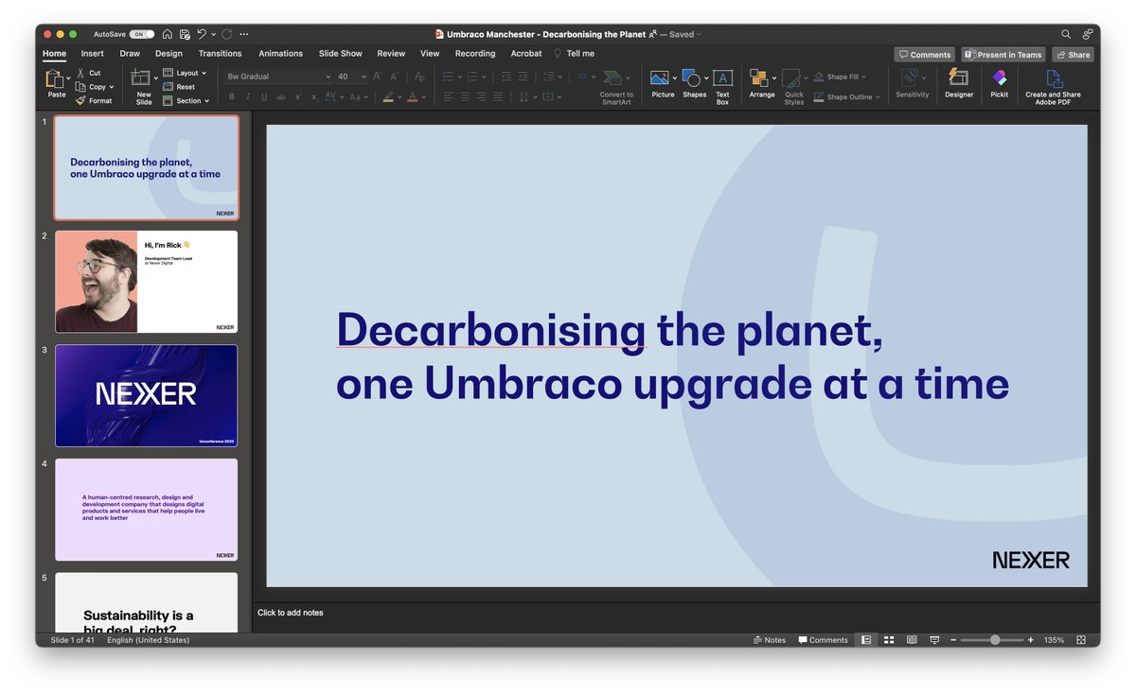The width and height of the screenshot is (1136, 694).
Task: Open the title bar search magnifier
Action: [1066, 34]
